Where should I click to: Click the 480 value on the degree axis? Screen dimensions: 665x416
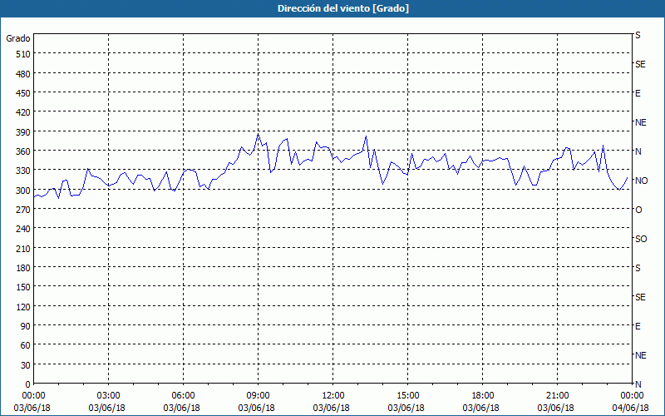click(24, 74)
